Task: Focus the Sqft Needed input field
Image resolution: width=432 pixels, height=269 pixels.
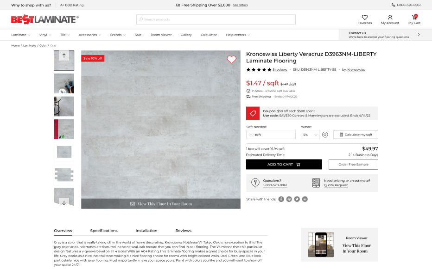Action: click(x=271, y=134)
